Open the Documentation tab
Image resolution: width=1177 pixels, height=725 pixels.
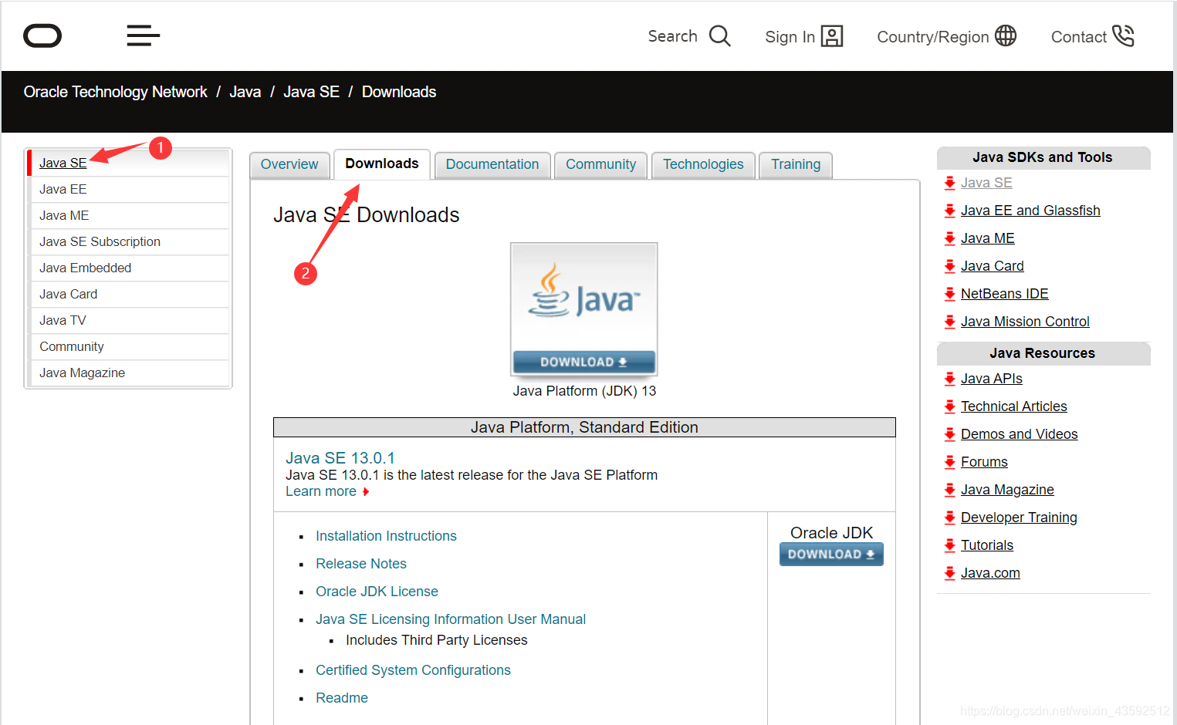[x=492, y=164]
